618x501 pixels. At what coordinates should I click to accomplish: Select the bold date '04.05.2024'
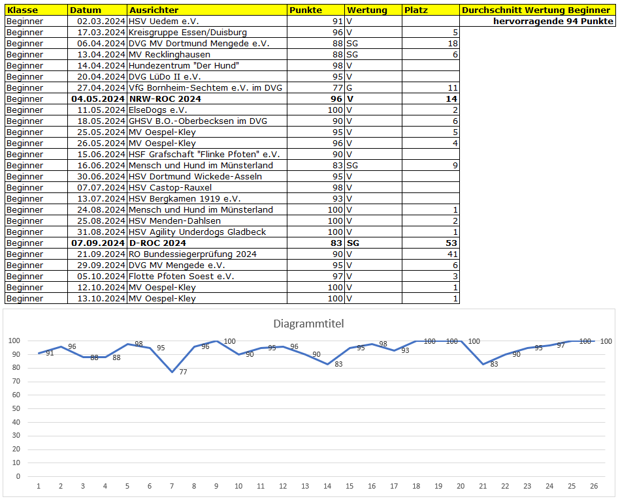point(97,99)
